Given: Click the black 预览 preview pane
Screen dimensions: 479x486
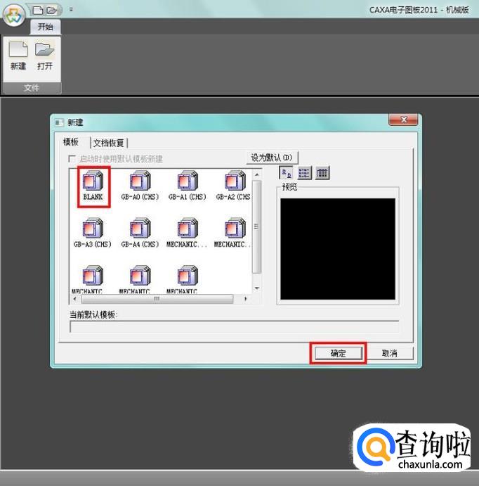Looking at the screenshot, I should point(338,249).
